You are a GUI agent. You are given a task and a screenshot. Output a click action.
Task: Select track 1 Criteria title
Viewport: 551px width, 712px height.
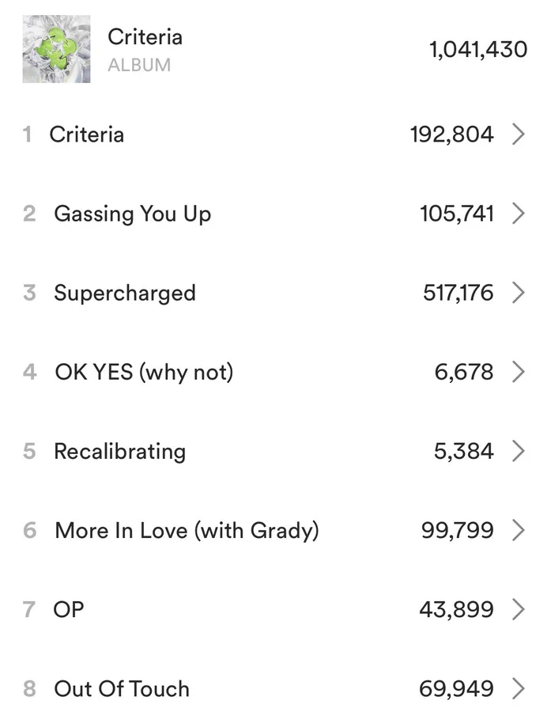(x=87, y=134)
